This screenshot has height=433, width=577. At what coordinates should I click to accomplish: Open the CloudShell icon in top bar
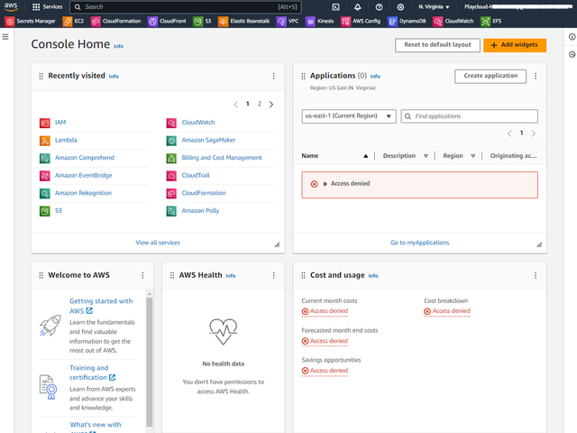click(x=335, y=6)
